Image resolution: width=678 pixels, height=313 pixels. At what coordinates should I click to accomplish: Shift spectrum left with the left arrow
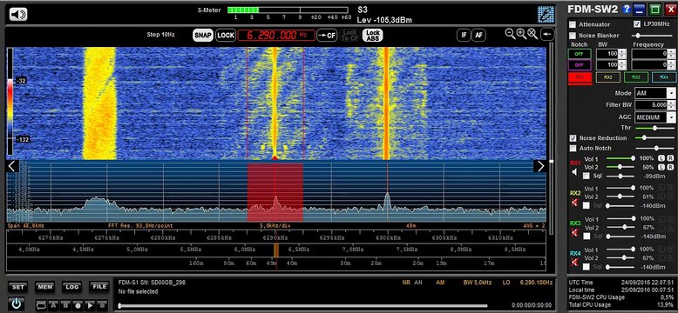[x=12, y=166]
